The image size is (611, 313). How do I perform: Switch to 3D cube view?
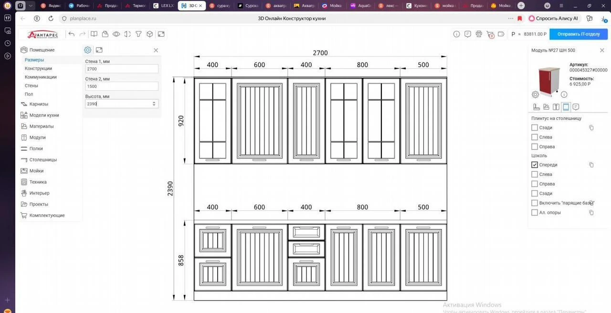coord(150,34)
